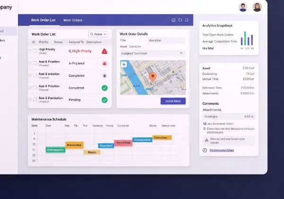Toggle the small selector left of High Priority row
This screenshot has height=199, width=284.
click(x=30, y=51)
